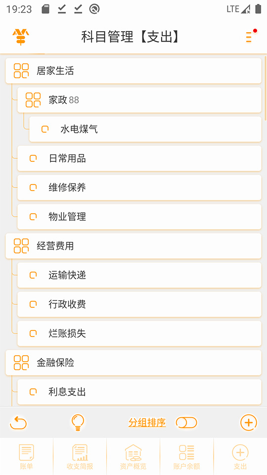
Task: Collapse the 金融保险 group
Action: [133, 363]
